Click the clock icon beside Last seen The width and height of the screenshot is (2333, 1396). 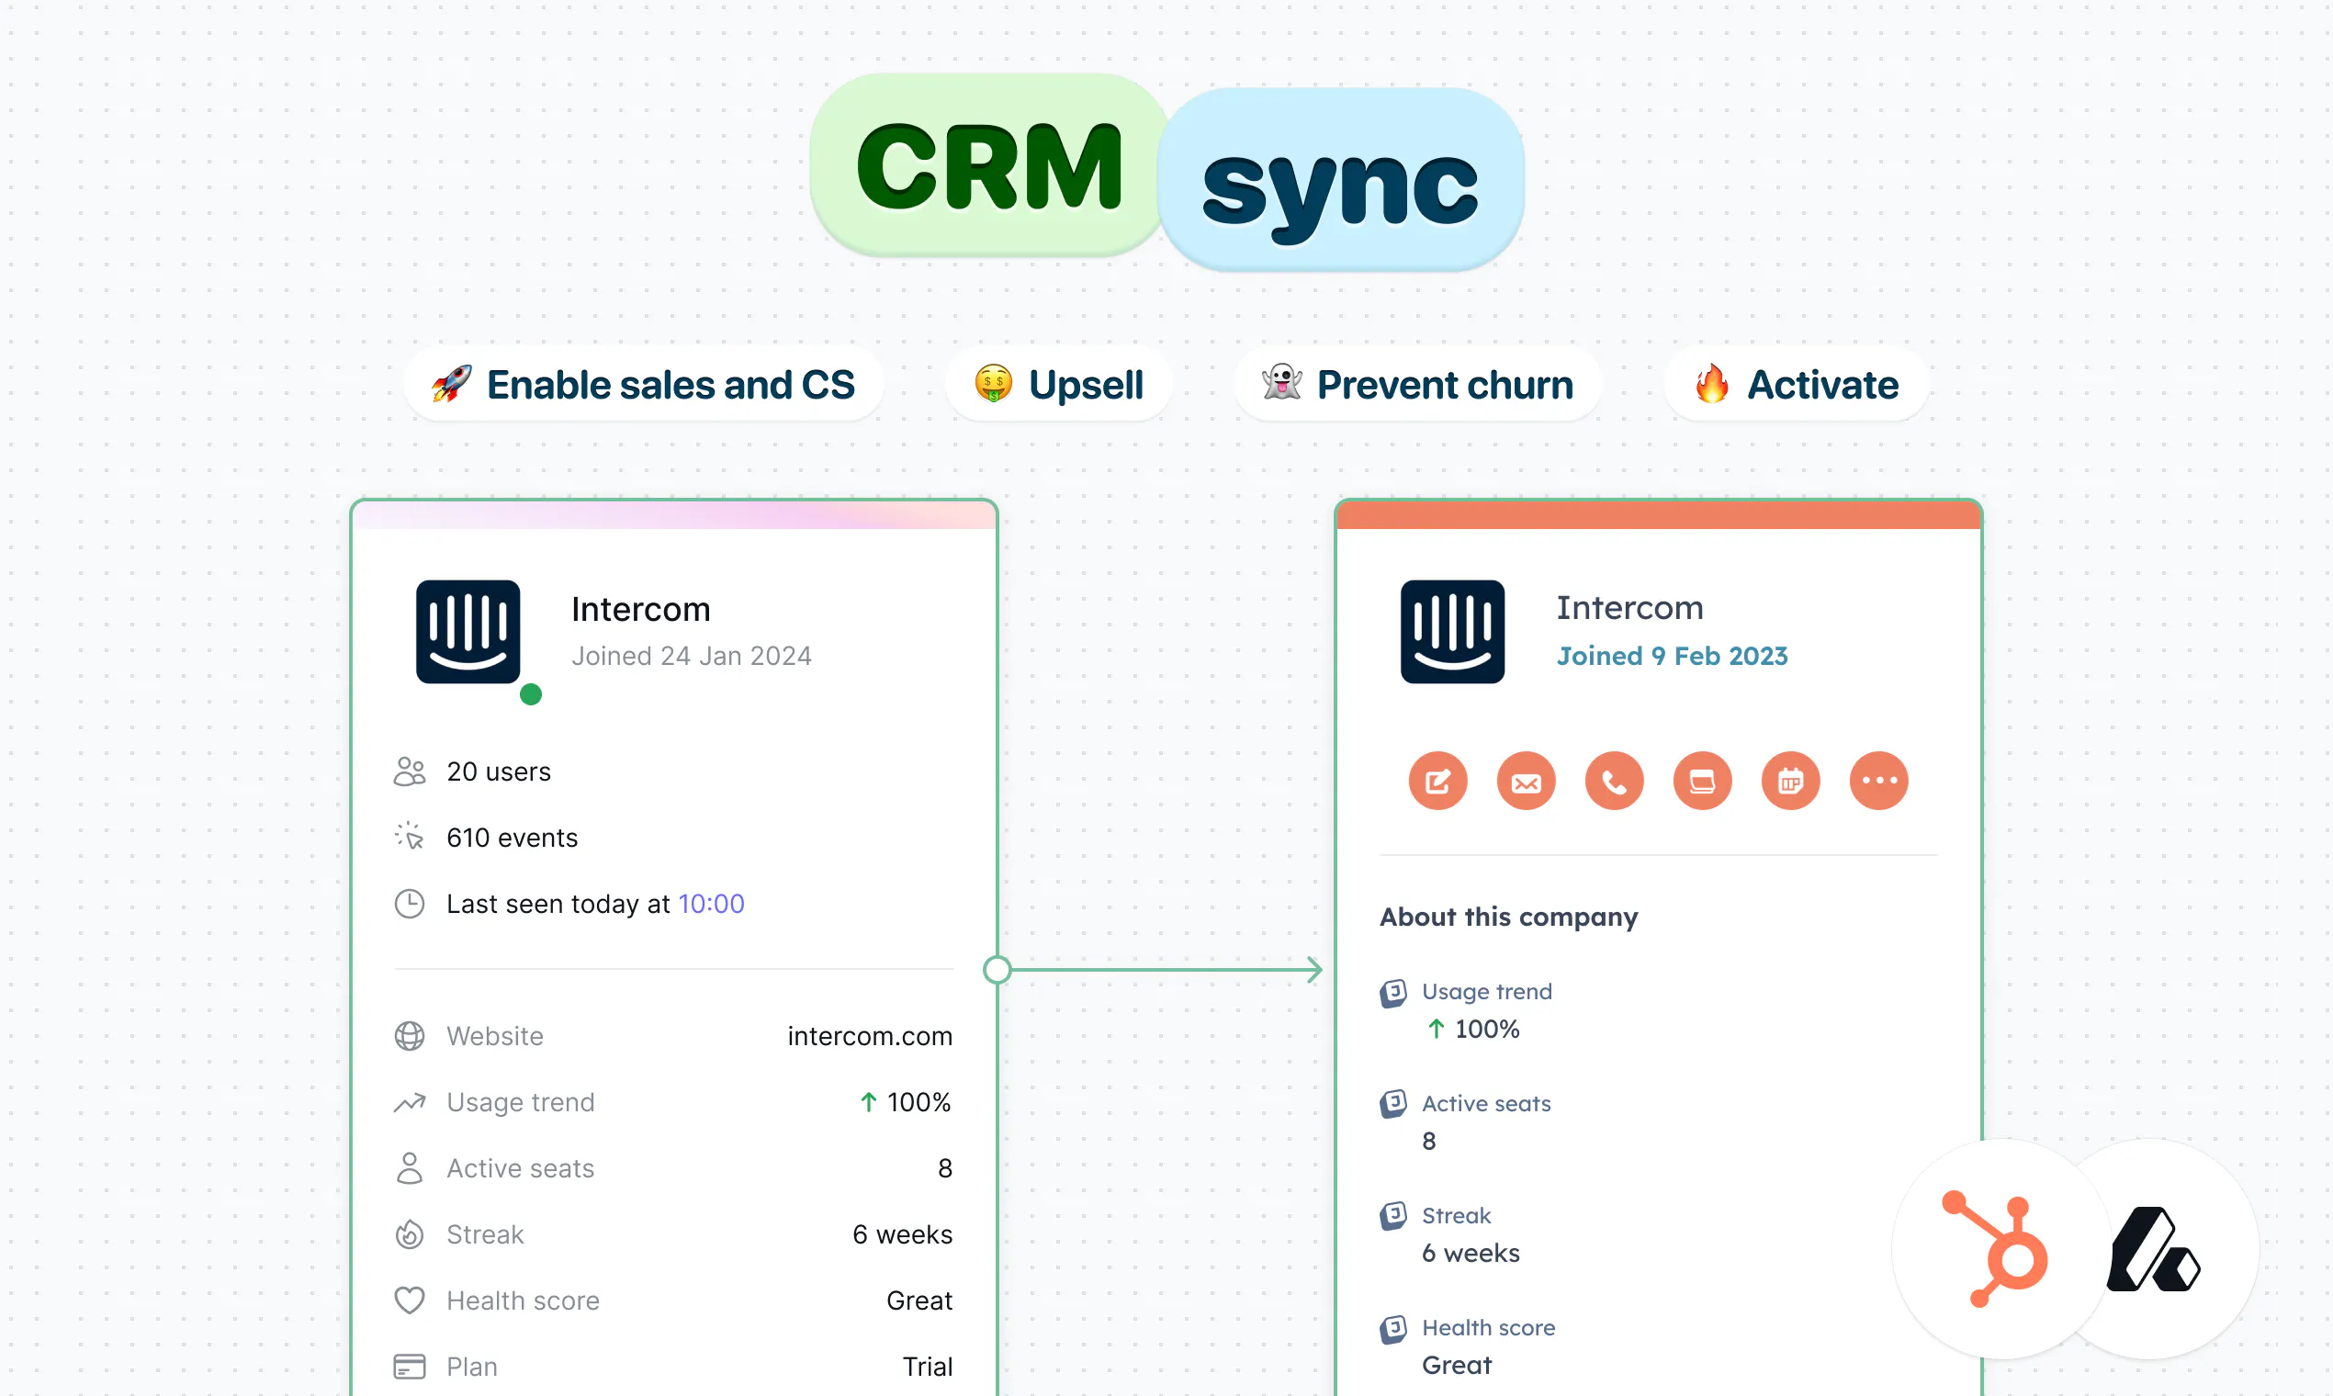tap(410, 904)
